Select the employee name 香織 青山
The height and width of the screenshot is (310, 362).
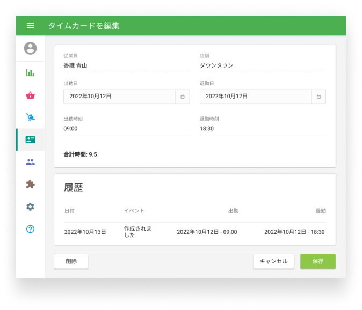coord(75,65)
